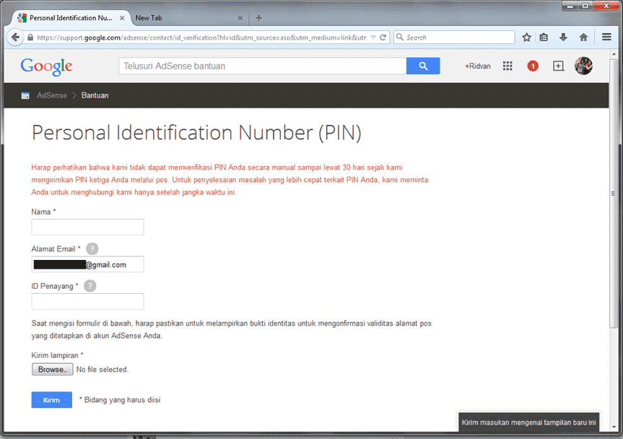Open the URL history dropdown arrow
Screen dimensions: 623x439
coord(373,38)
